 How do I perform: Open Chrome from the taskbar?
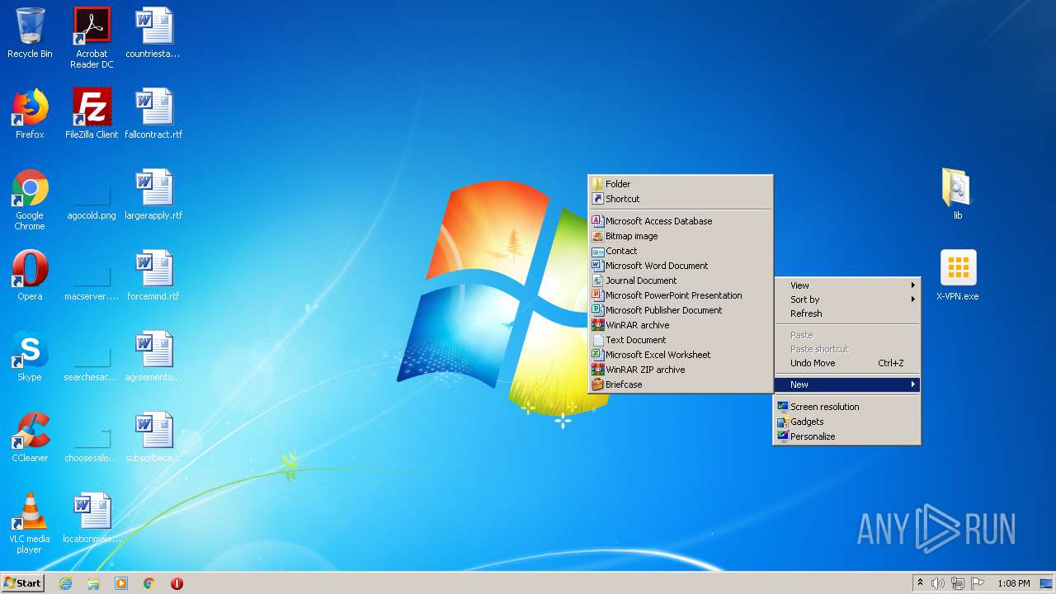(x=149, y=583)
